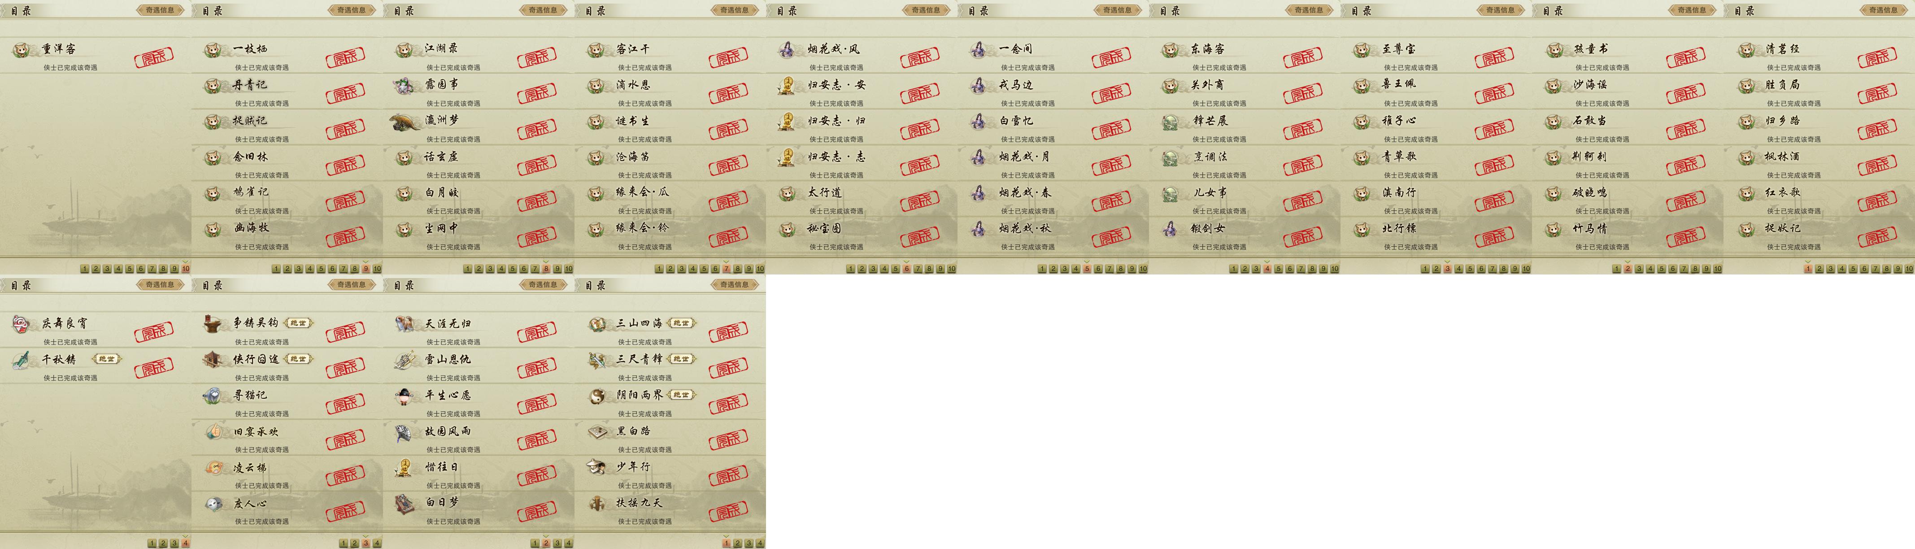Image resolution: width=1915 pixels, height=549 pixels.
Task: Select the 锻剑女 entry in the list
Action: [x=1245, y=234]
